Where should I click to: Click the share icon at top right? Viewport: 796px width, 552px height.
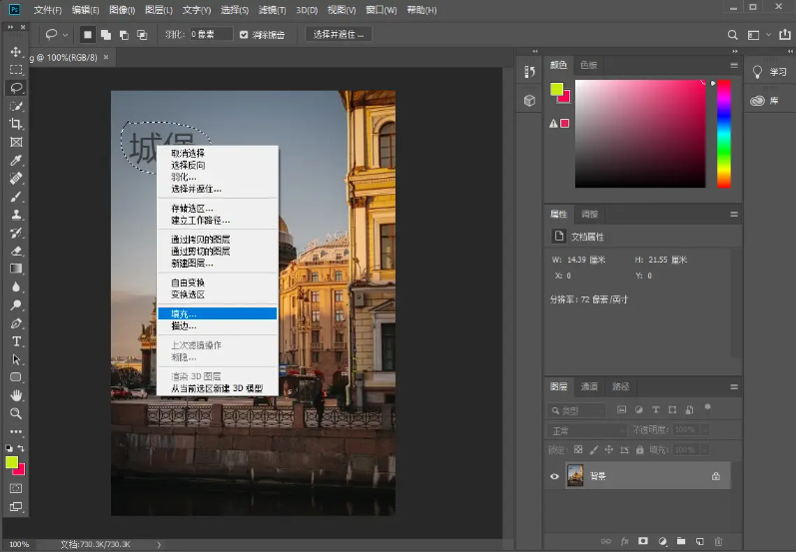(785, 35)
